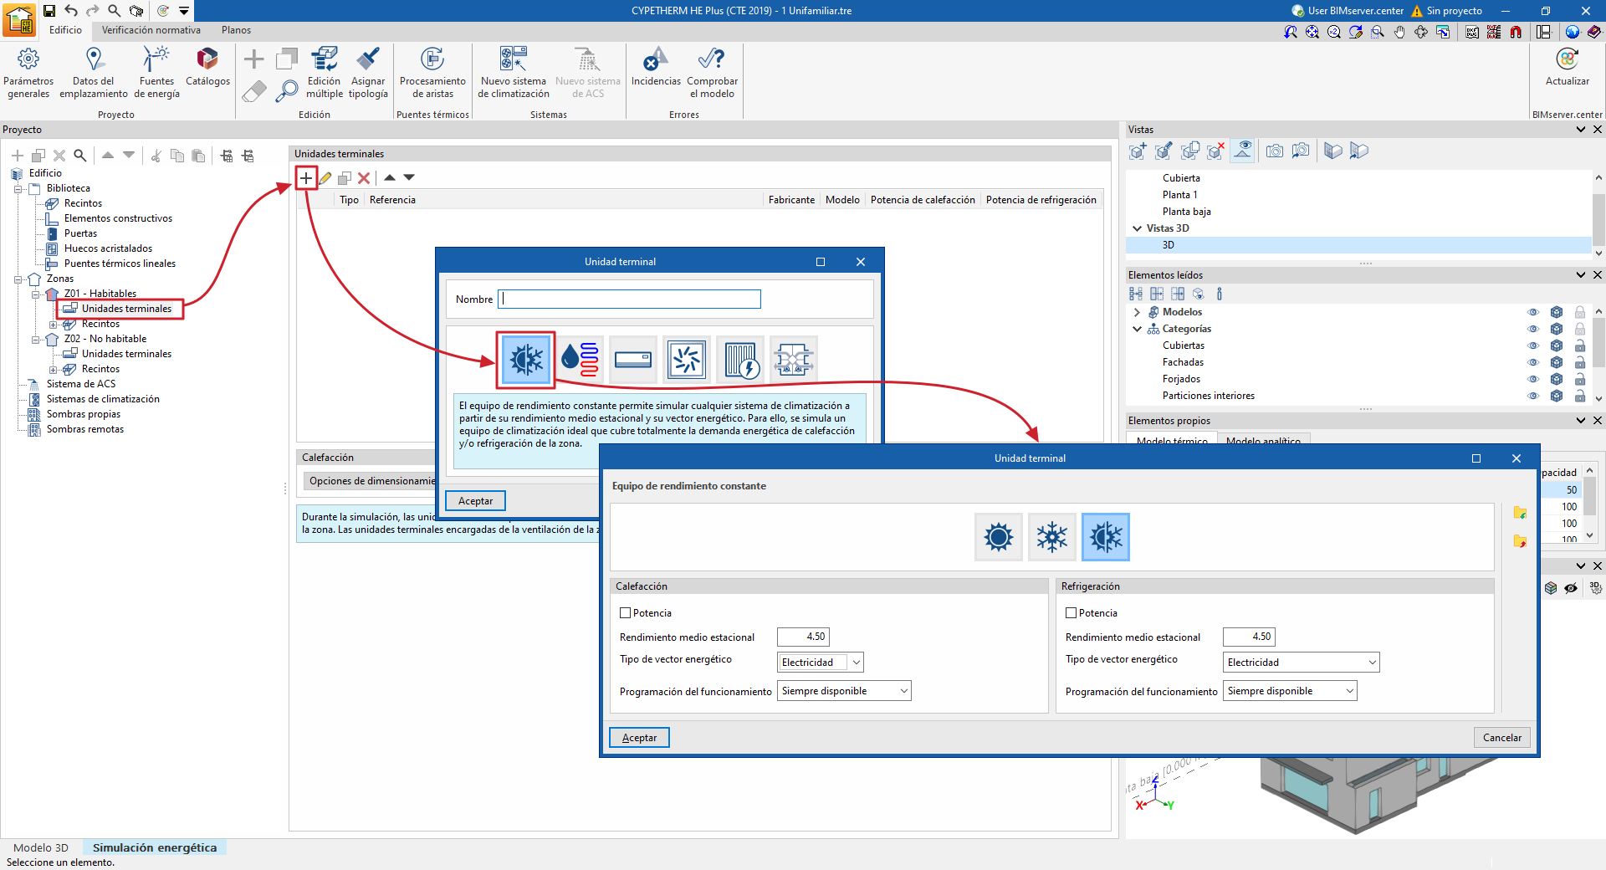Collapse the Vistas 3D tree node

(1137, 228)
